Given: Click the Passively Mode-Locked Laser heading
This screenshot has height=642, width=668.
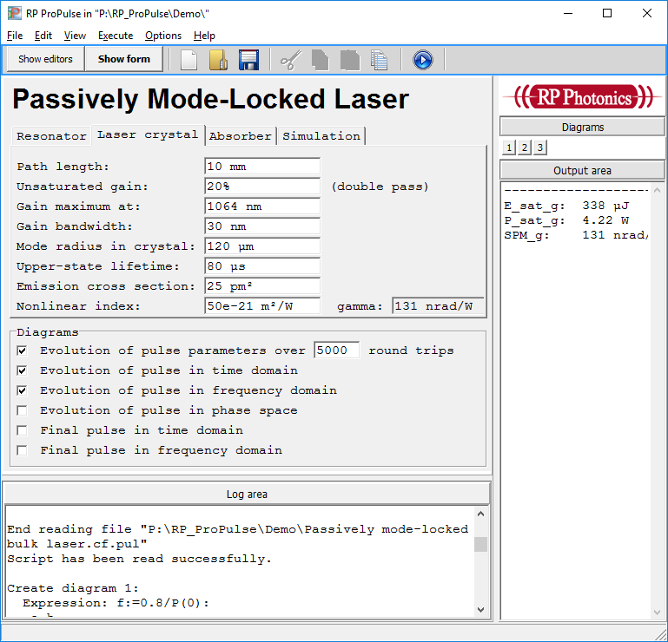Looking at the screenshot, I should [211, 99].
